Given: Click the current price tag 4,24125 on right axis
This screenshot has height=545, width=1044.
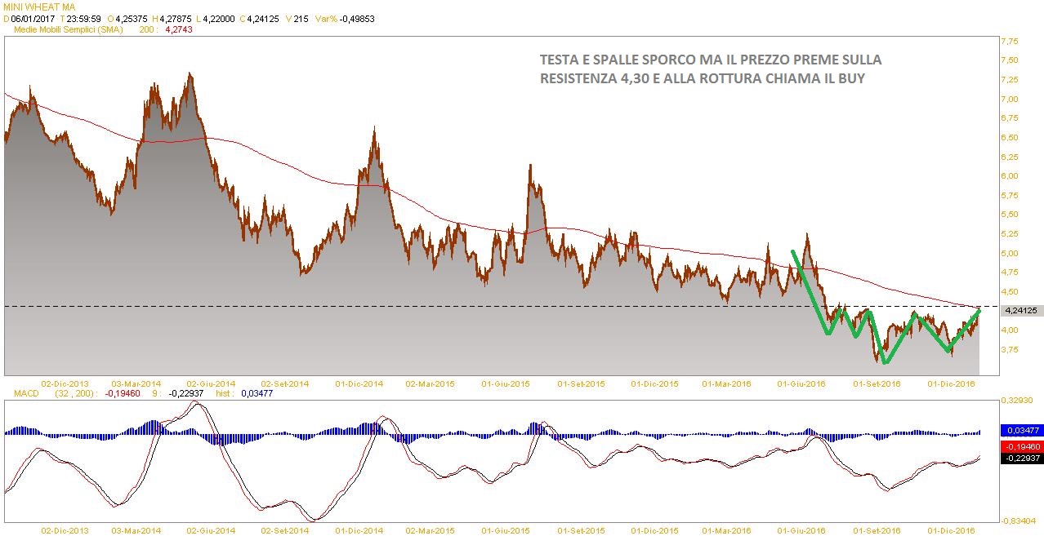Looking at the screenshot, I should pos(1021,311).
